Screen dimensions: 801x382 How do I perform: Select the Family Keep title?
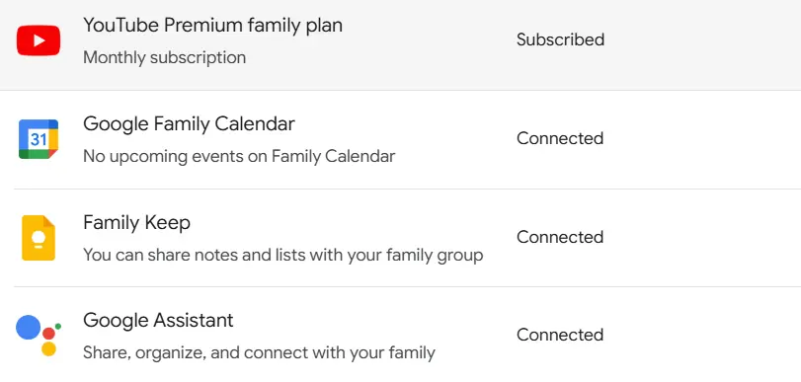coord(137,222)
